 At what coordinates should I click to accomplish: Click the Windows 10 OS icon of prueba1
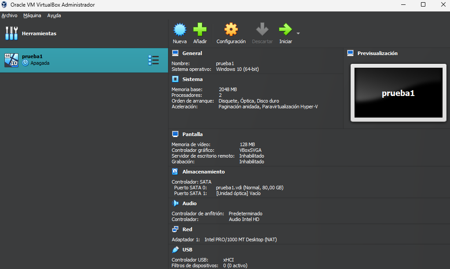[11, 60]
